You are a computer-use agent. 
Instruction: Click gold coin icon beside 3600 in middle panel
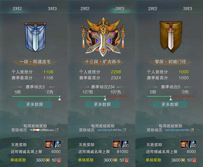(x=116, y=160)
